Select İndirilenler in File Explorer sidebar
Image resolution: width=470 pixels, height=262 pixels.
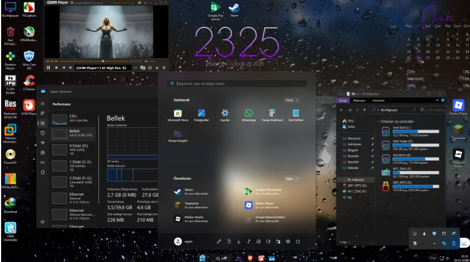tap(355, 144)
